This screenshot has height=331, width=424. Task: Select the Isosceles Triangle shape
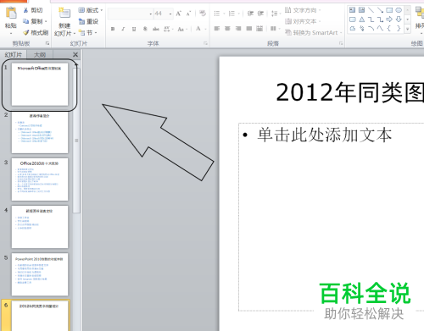click(361, 19)
